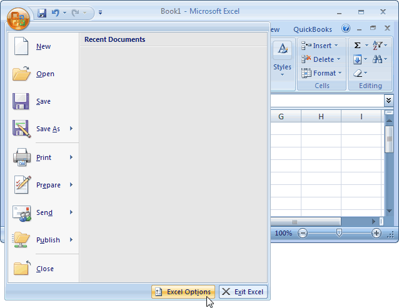Open the Insert dropdown arrow
The width and height of the screenshot is (399, 308).
click(336, 45)
